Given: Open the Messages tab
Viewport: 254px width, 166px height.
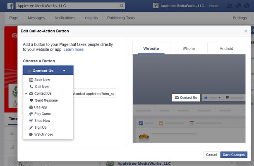Looking at the screenshot, I should point(36,18).
